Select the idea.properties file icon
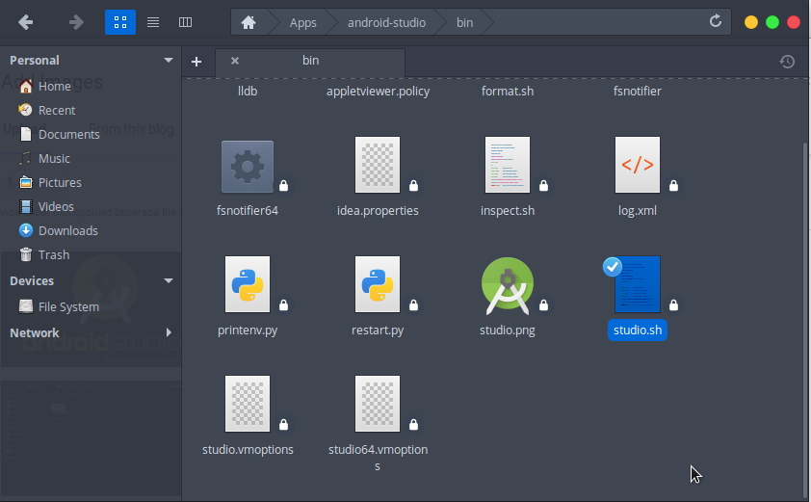811x502 pixels. 378,165
